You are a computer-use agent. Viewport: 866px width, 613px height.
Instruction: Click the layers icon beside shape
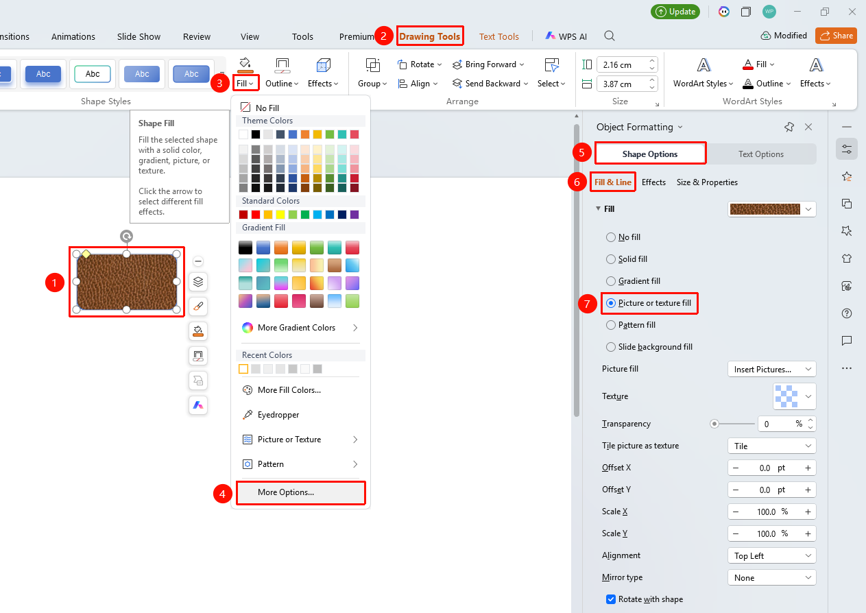click(198, 282)
